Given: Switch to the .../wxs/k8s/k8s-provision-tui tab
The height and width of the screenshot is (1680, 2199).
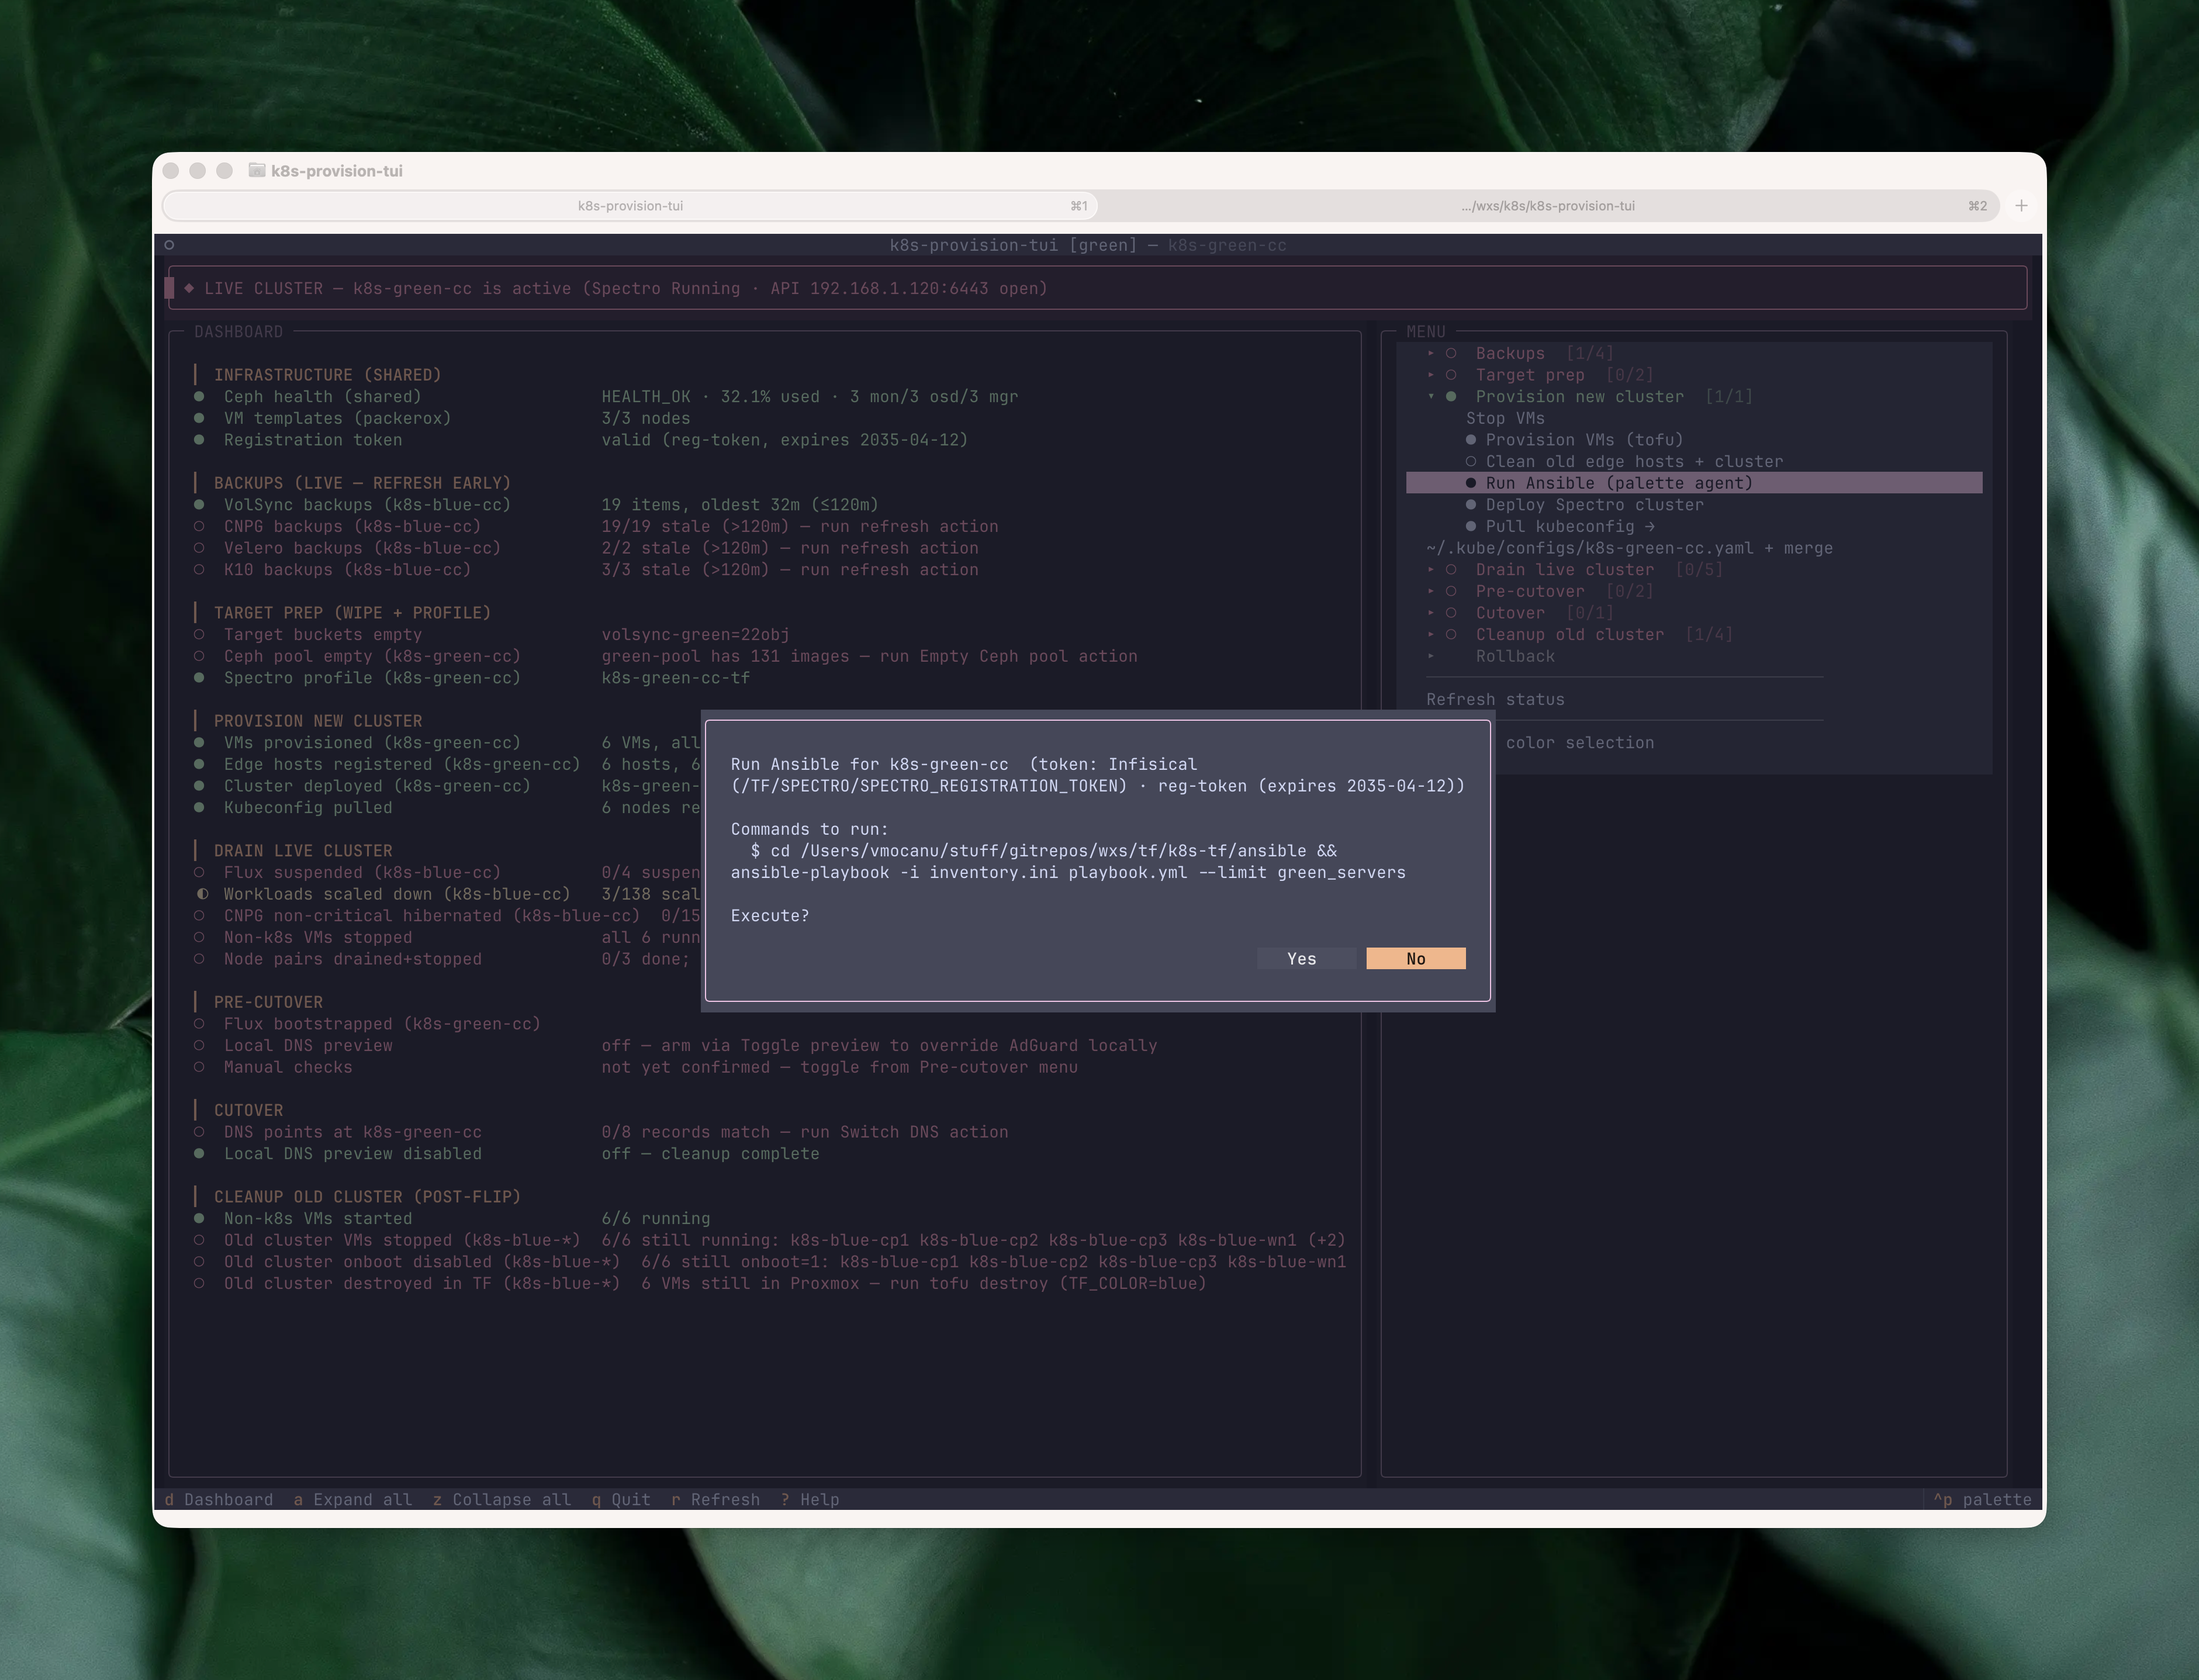Looking at the screenshot, I should tap(1547, 206).
